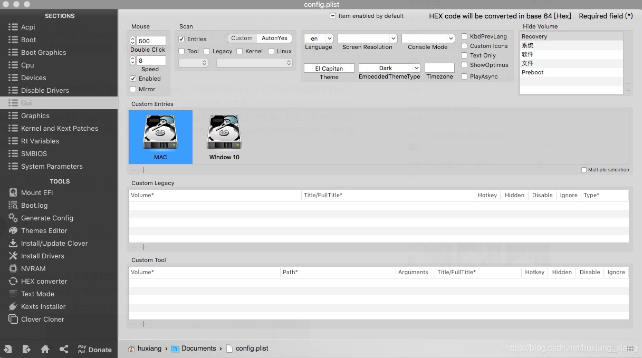Open the Boot Graphics section

click(x=44, y=52)
